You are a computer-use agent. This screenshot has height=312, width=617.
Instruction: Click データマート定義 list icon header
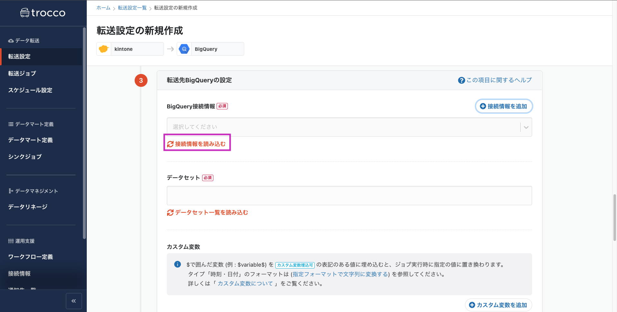[x=11, y=124]
